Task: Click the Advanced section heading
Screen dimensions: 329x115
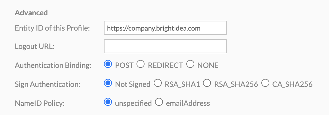Action: pos(31,13)
